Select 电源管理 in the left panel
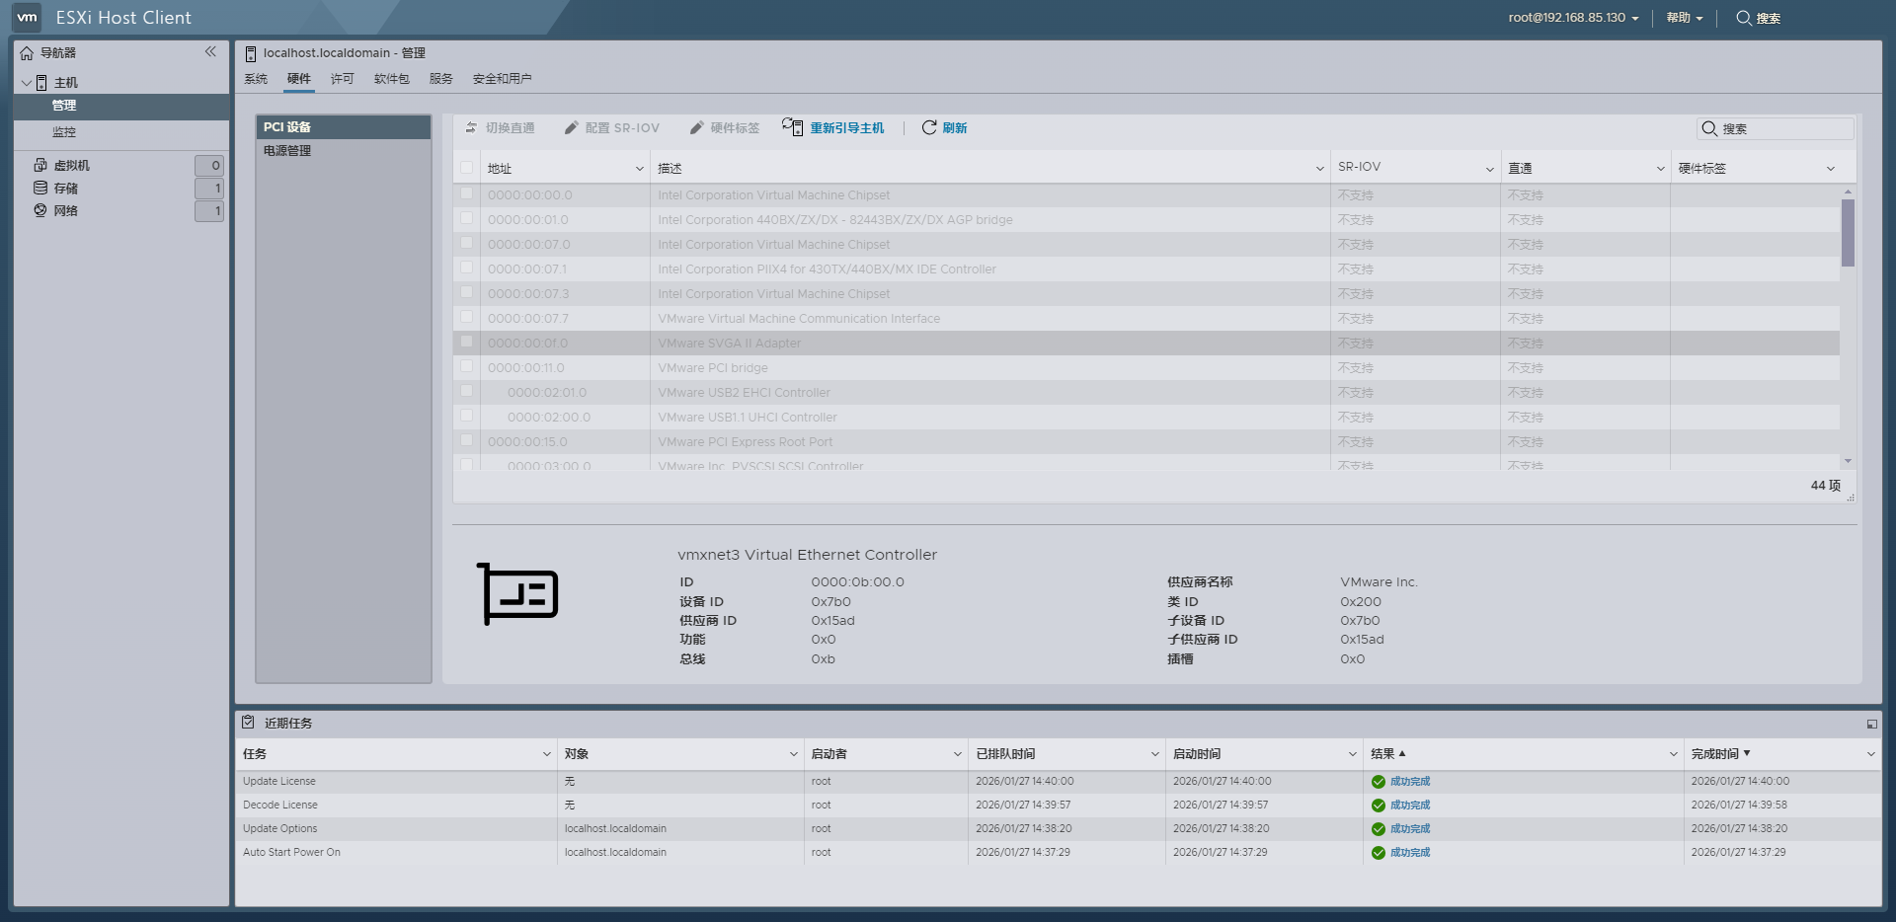Viewport: 1896px width, 922px height. (x=285, y=151)
